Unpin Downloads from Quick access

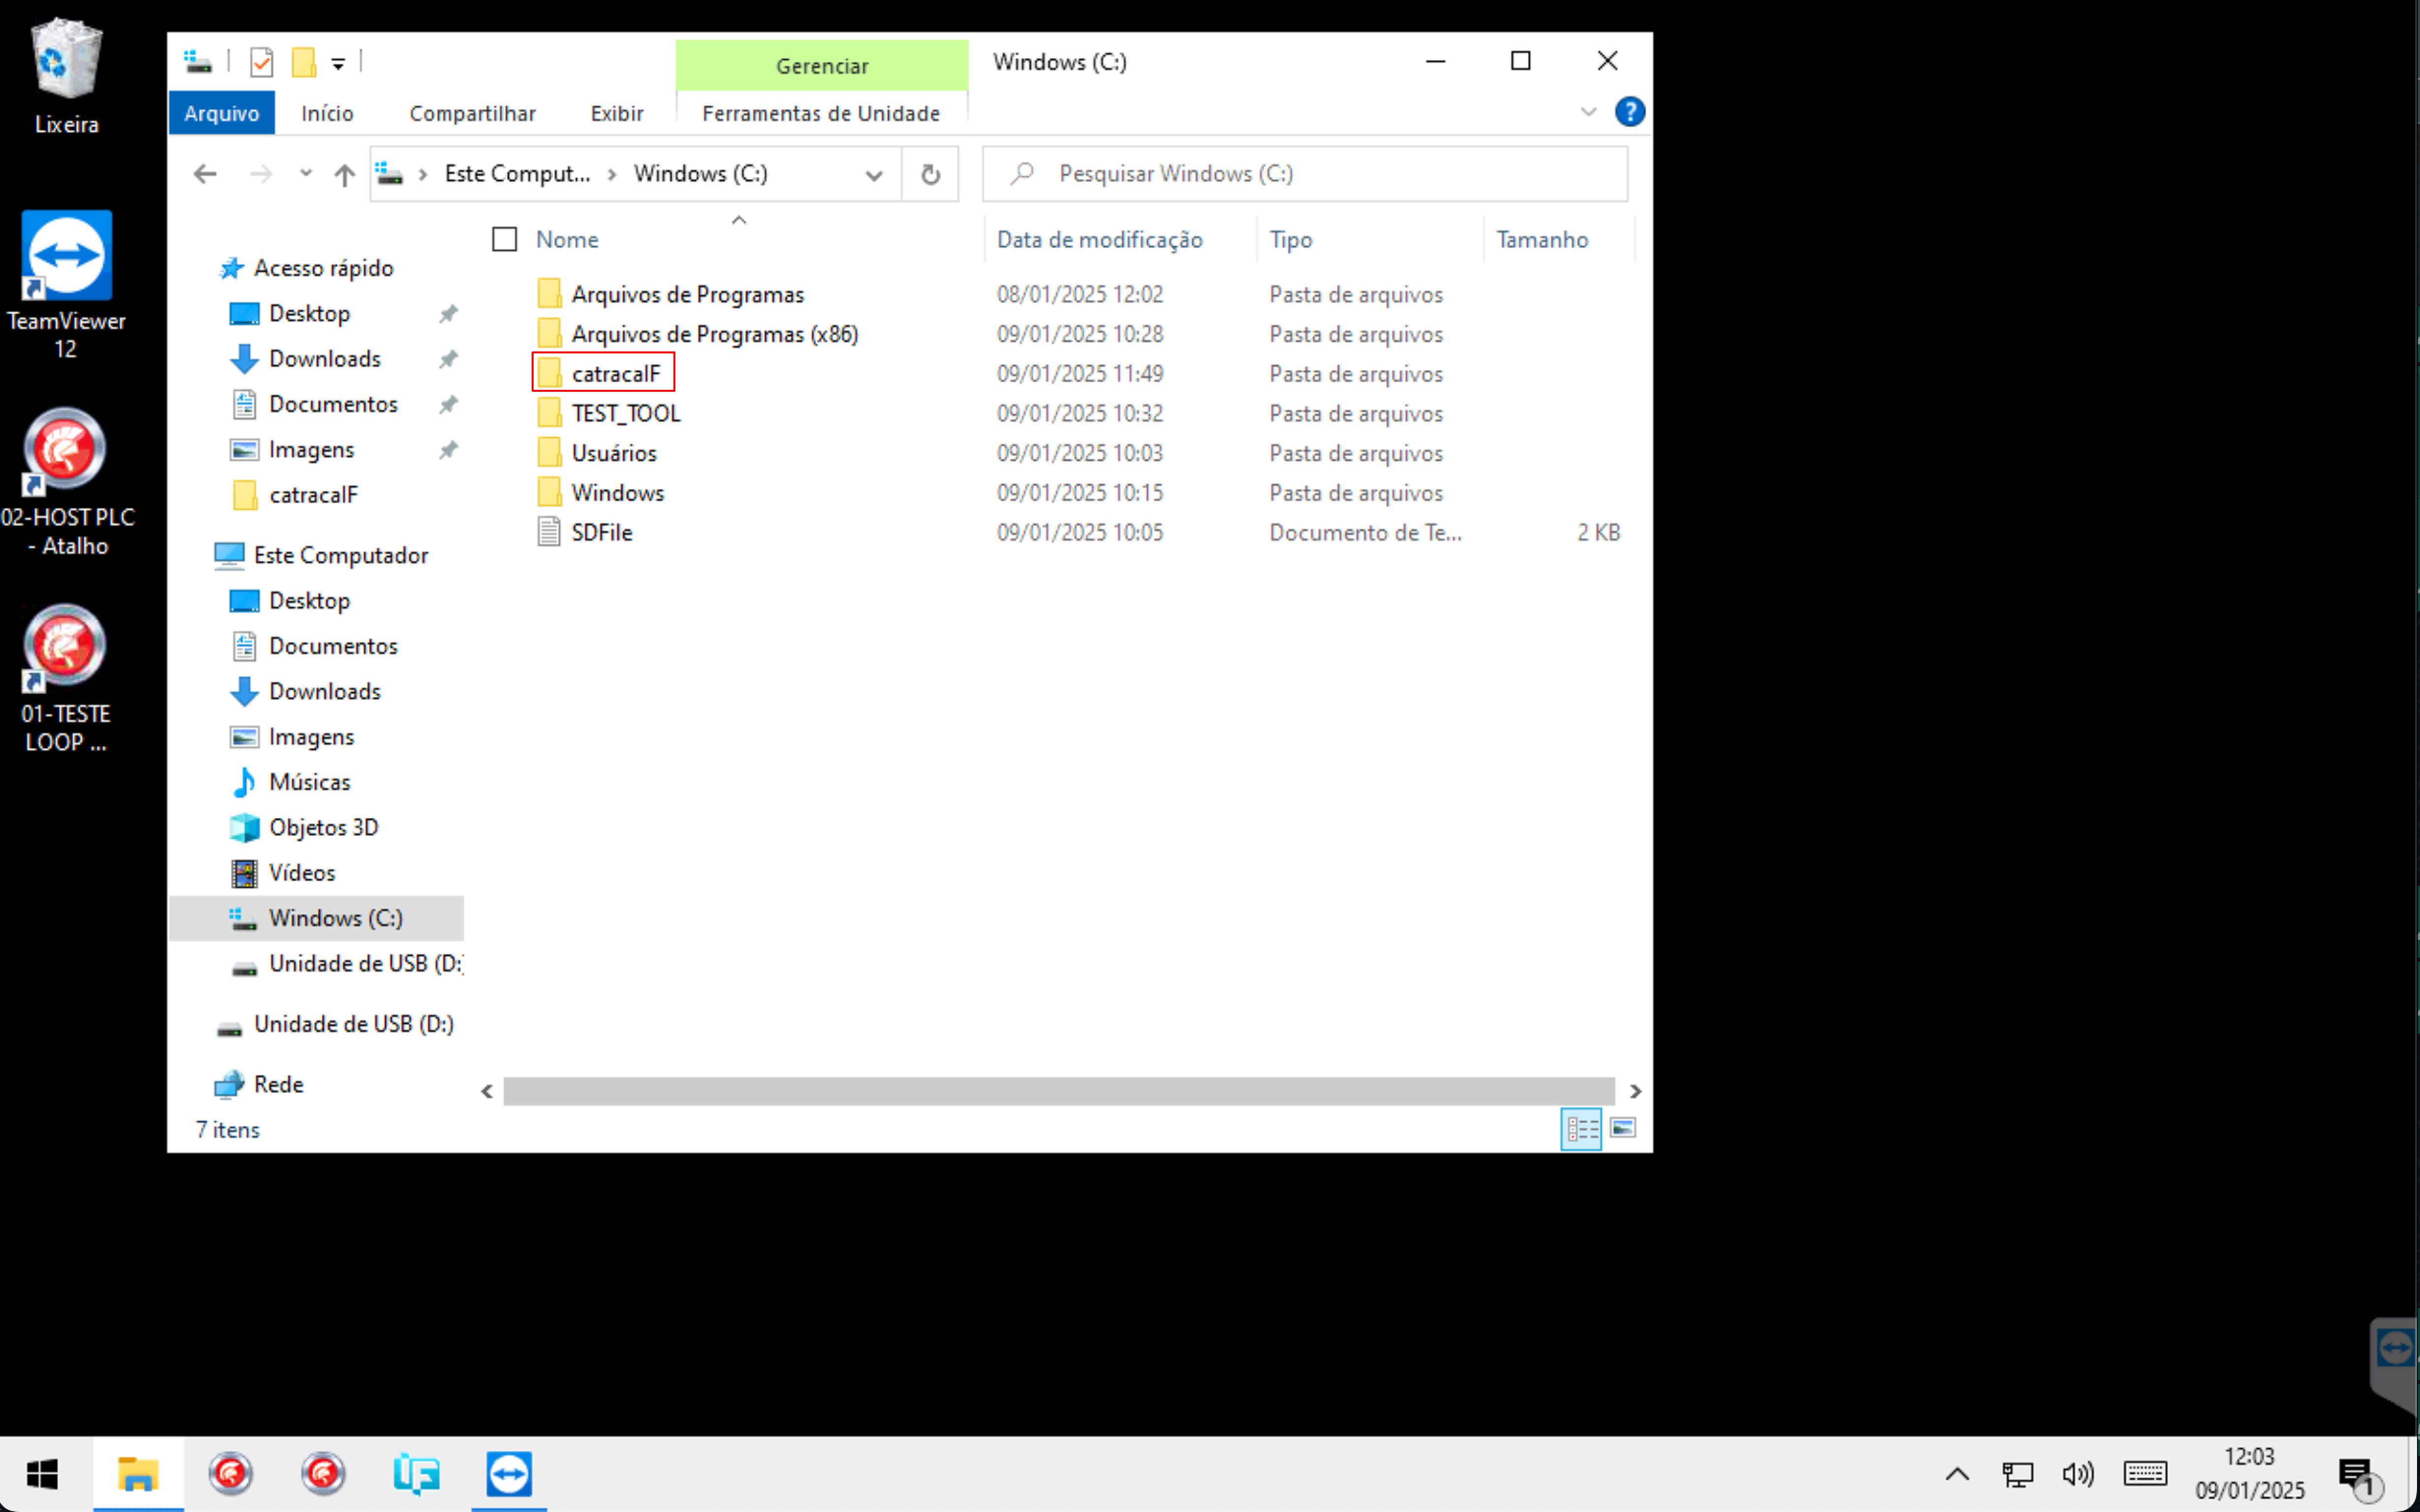448,359
